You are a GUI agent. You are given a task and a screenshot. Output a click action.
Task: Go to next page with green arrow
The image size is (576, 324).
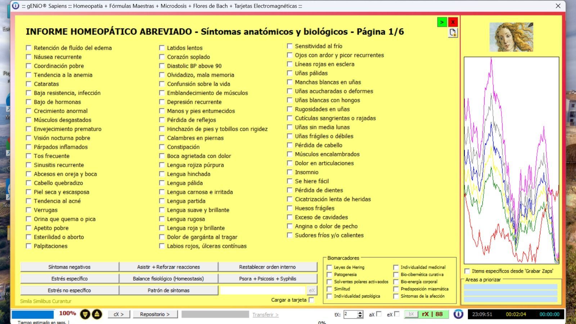point(442,22)
